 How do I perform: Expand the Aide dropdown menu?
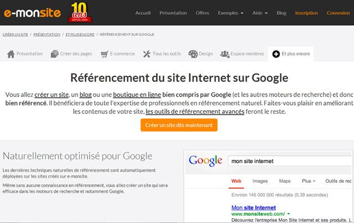pos(260,13)
